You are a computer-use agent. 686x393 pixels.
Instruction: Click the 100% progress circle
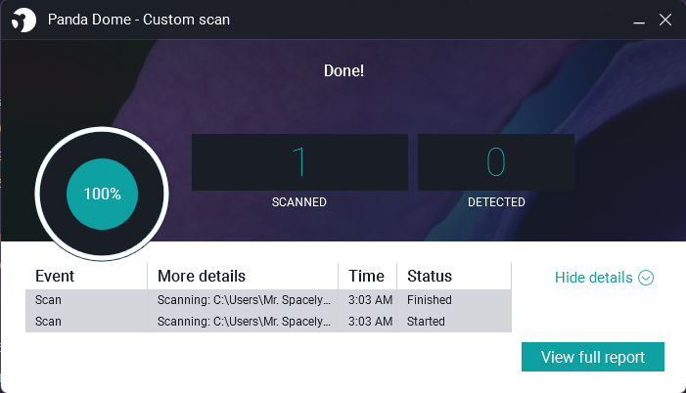point(102,194)
